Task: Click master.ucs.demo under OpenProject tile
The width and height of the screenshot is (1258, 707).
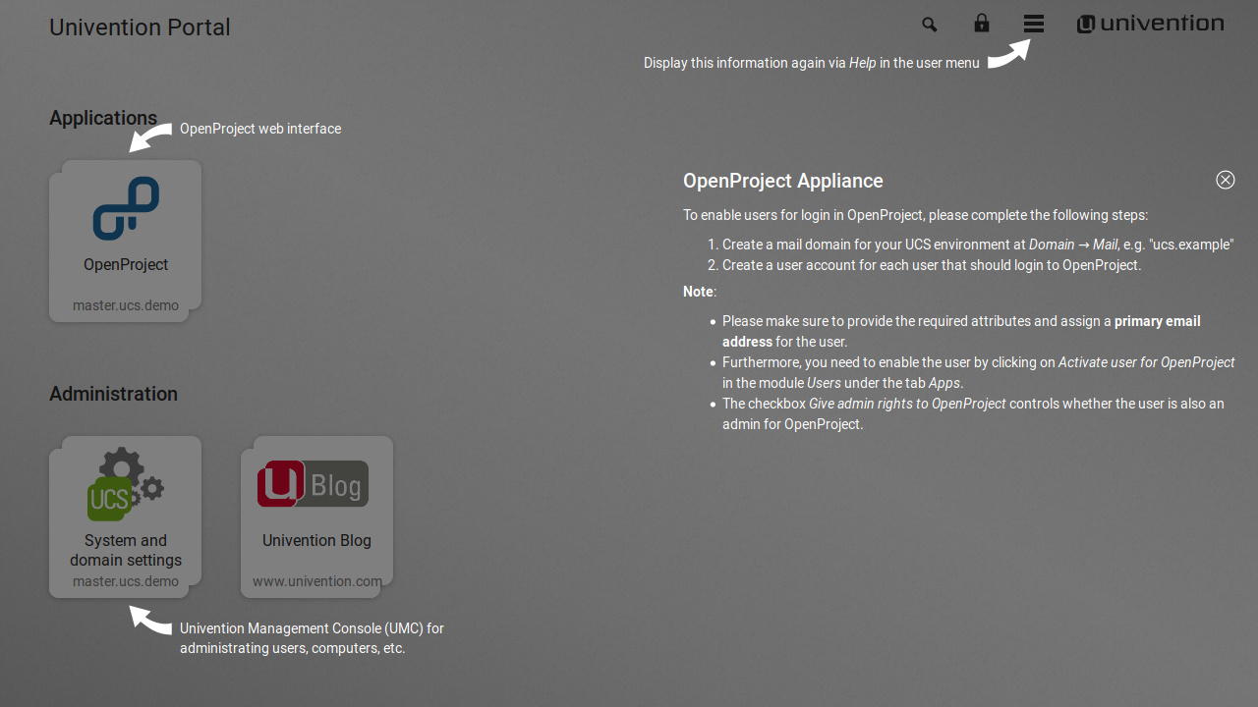Action: point(126,305)
